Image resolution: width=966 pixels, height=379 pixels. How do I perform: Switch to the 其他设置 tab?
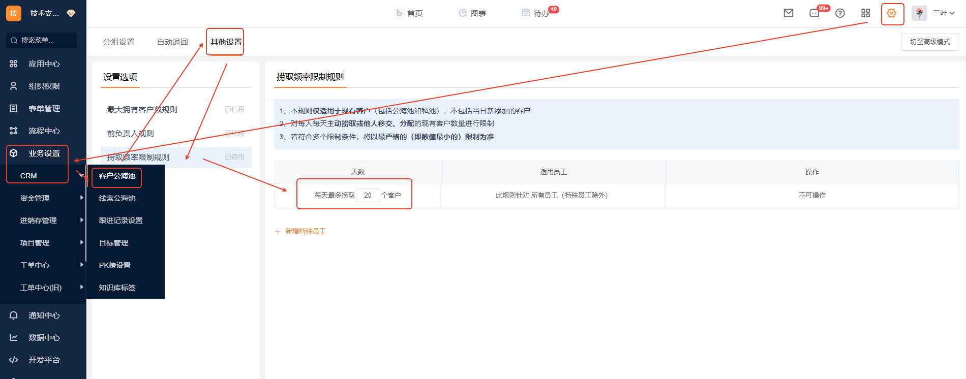click(x=226, y=42)
